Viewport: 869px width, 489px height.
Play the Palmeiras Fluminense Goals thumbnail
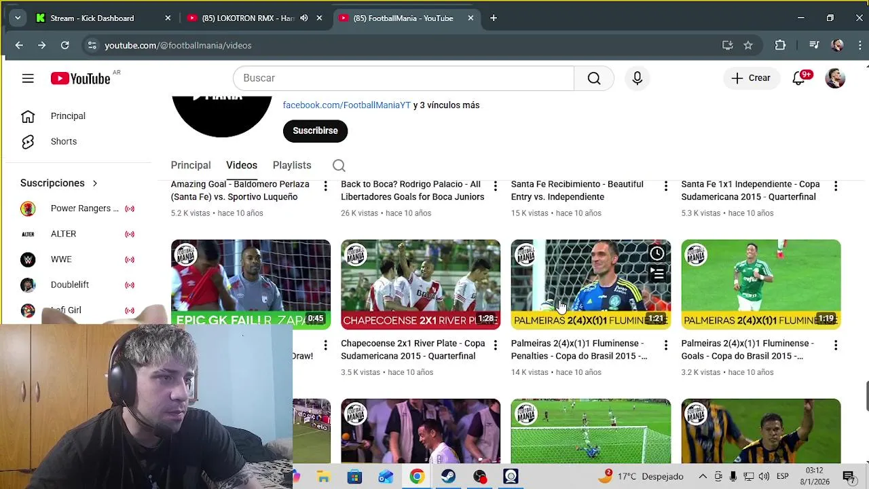pyautogui.click(x=761, y=285)
